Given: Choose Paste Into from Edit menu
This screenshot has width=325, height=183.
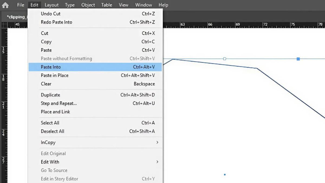Looking at the screenshot, I should [95, 67].
